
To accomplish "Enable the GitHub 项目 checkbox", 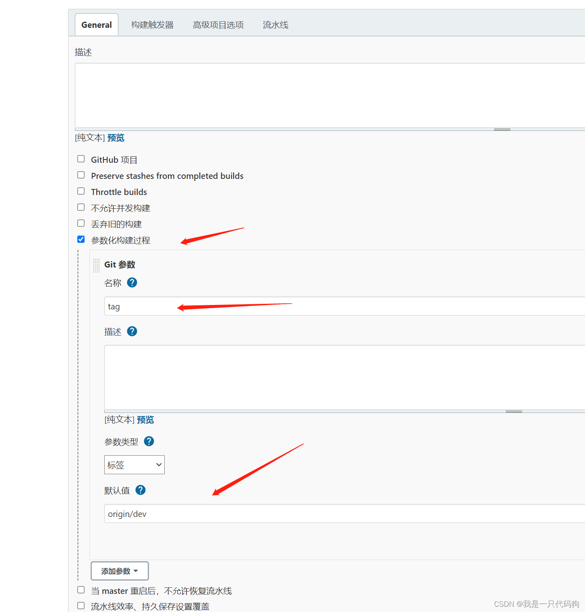I will click(x=81, y=158).
